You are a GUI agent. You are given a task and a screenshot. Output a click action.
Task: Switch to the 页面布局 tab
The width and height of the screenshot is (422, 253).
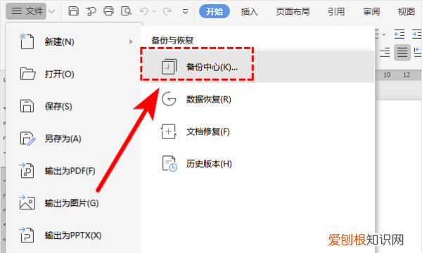coord(293,11)
